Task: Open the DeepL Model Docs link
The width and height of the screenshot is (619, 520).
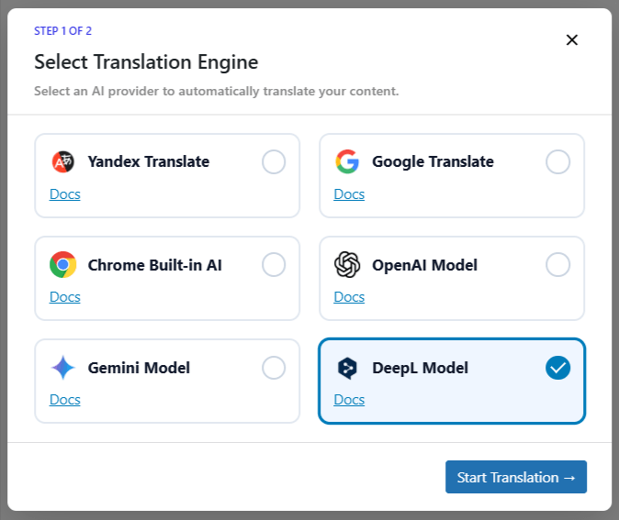Action: pos(349,400)
